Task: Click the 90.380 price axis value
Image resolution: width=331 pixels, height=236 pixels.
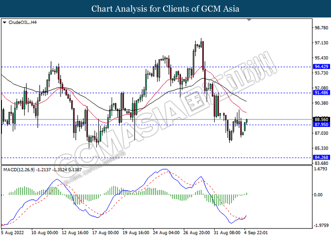Action: [x=322, y=103]
